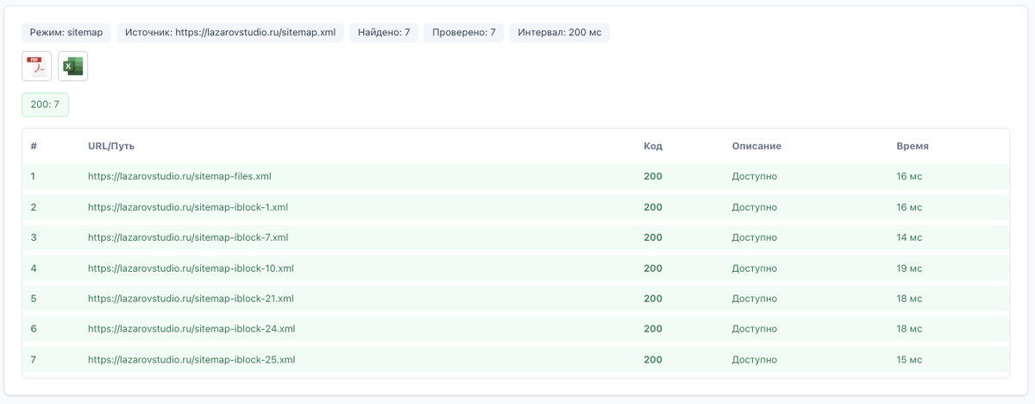Click row number 7 cell

(34, 359)
